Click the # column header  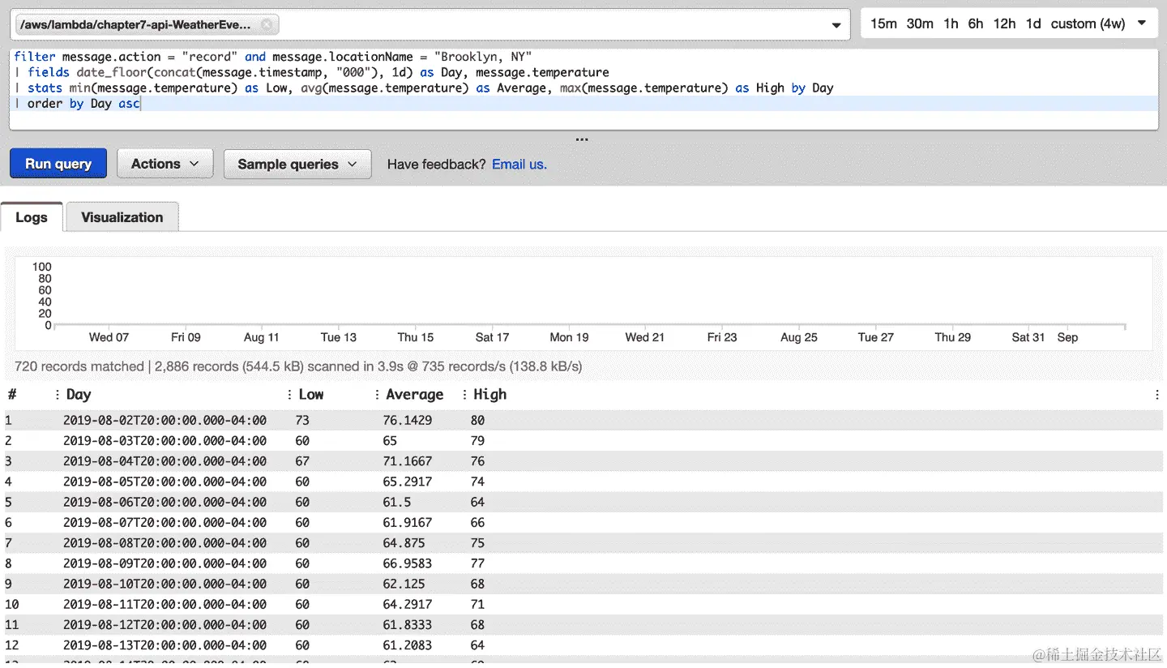tap(12, 395)
